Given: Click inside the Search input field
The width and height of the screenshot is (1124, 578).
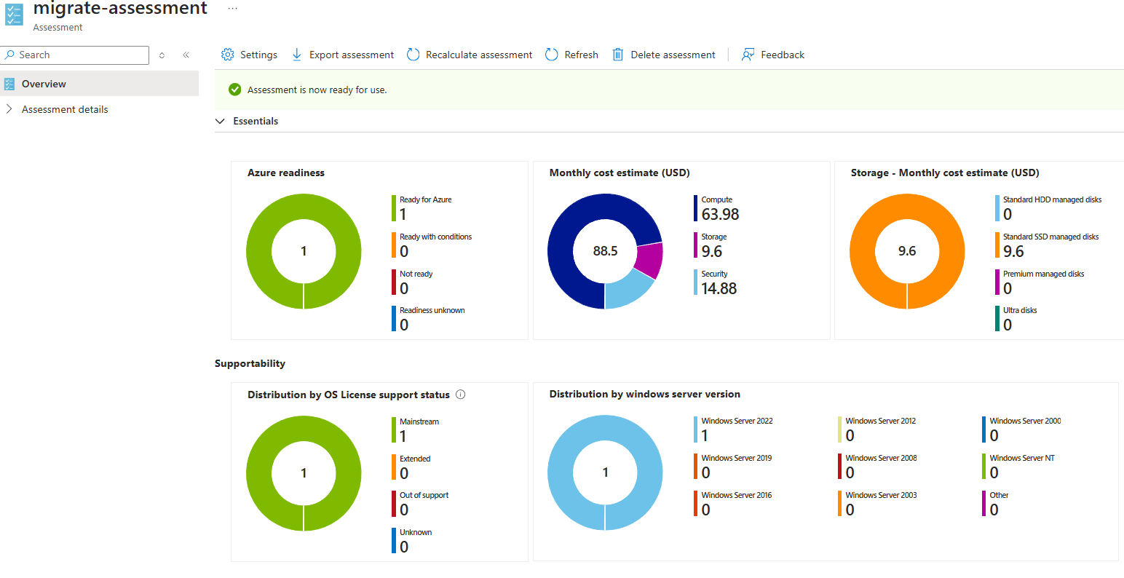Looking at the screenshot, I should click(75, 55).
